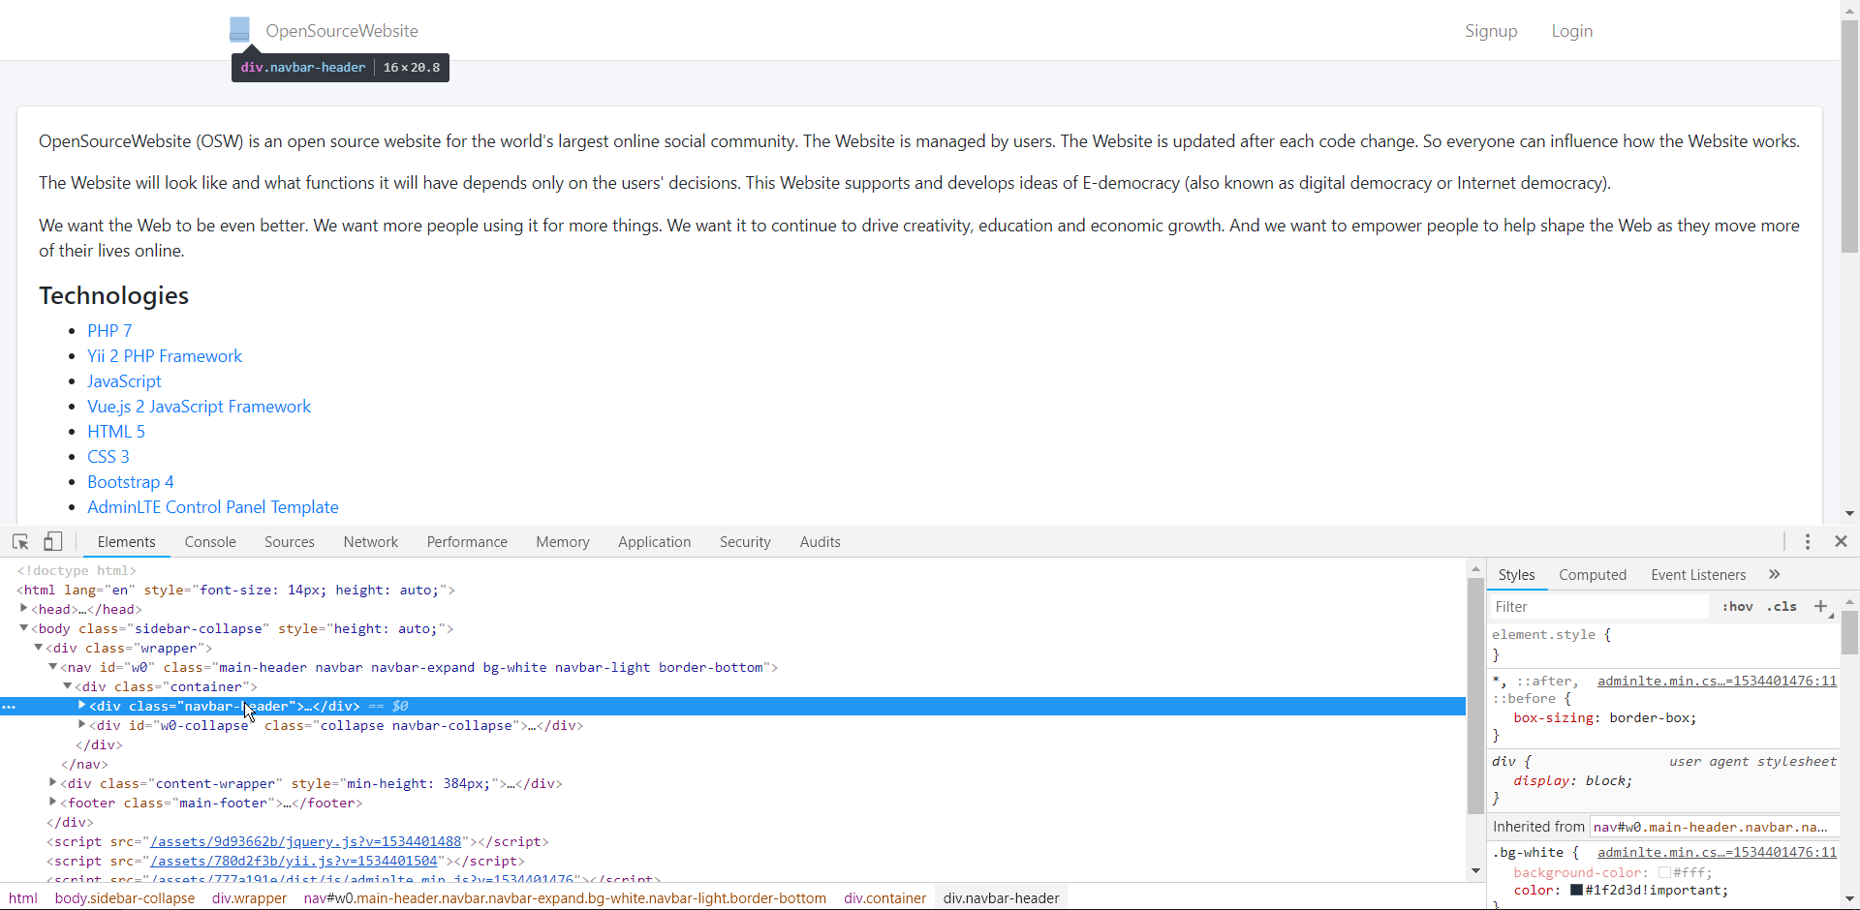Open the Audits tab

[x=821, y=542]
